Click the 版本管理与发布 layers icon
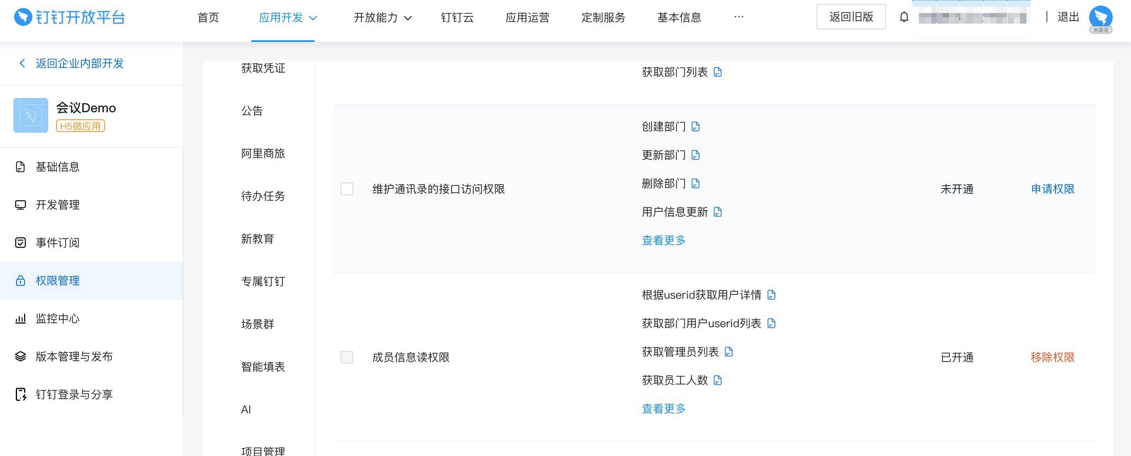 pyautogui.click(x=20, y=356)
